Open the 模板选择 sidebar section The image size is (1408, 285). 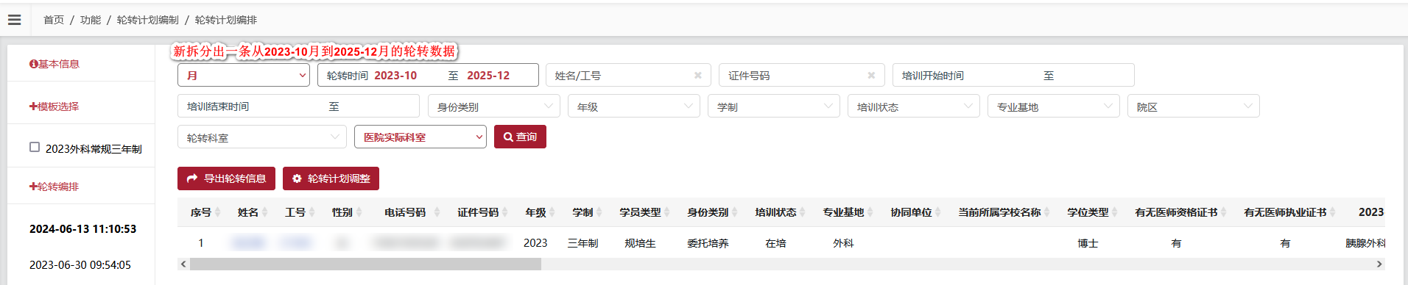tap(54, 107)
